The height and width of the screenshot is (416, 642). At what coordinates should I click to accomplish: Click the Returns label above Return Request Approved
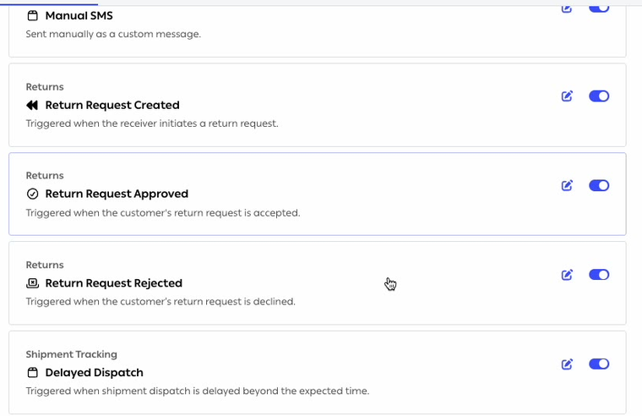click(45, 175)
